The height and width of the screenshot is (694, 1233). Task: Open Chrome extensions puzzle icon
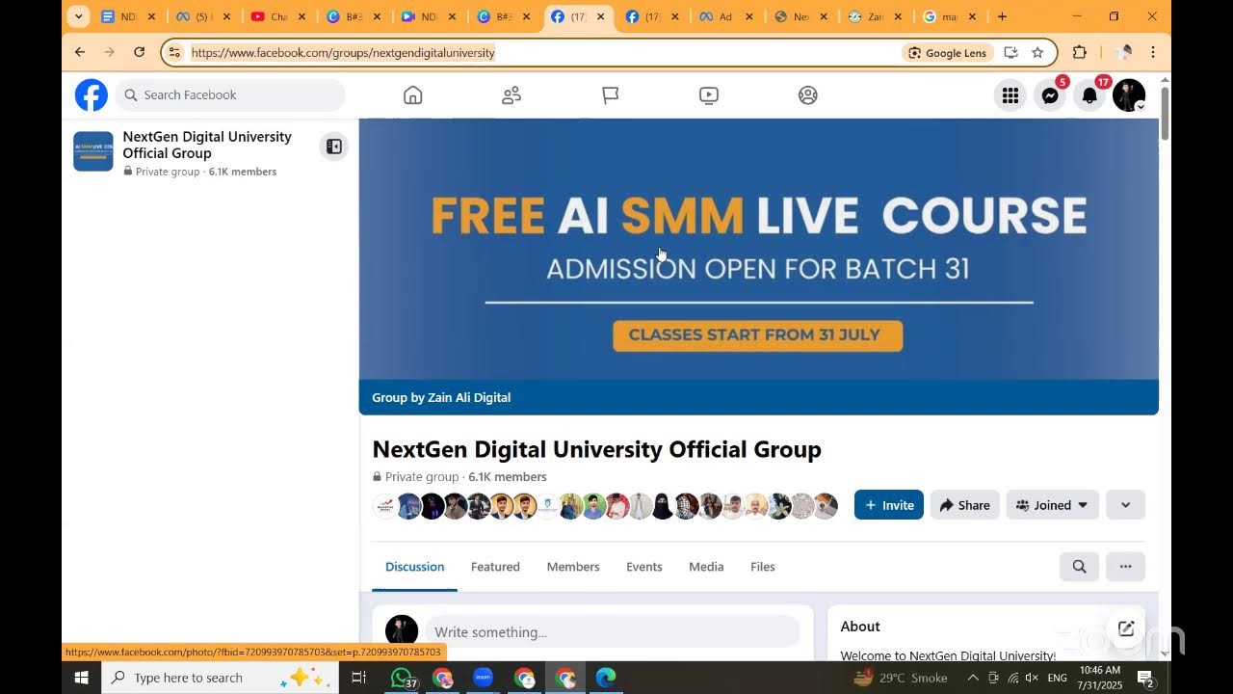1080,52
